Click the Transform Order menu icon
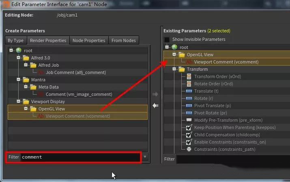The height and width of the screenshot is (182, 290). (189, 76)
